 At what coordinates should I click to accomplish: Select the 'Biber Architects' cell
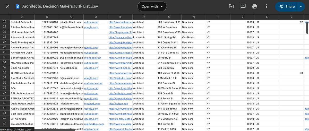click(22, 68)
